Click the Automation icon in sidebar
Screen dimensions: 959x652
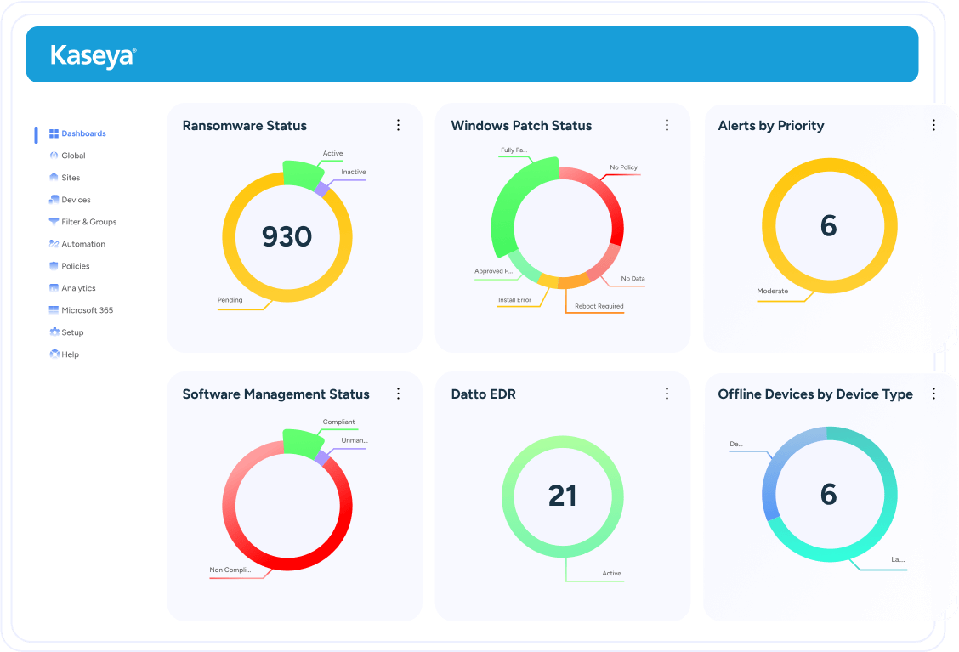[x=54, y=244]
